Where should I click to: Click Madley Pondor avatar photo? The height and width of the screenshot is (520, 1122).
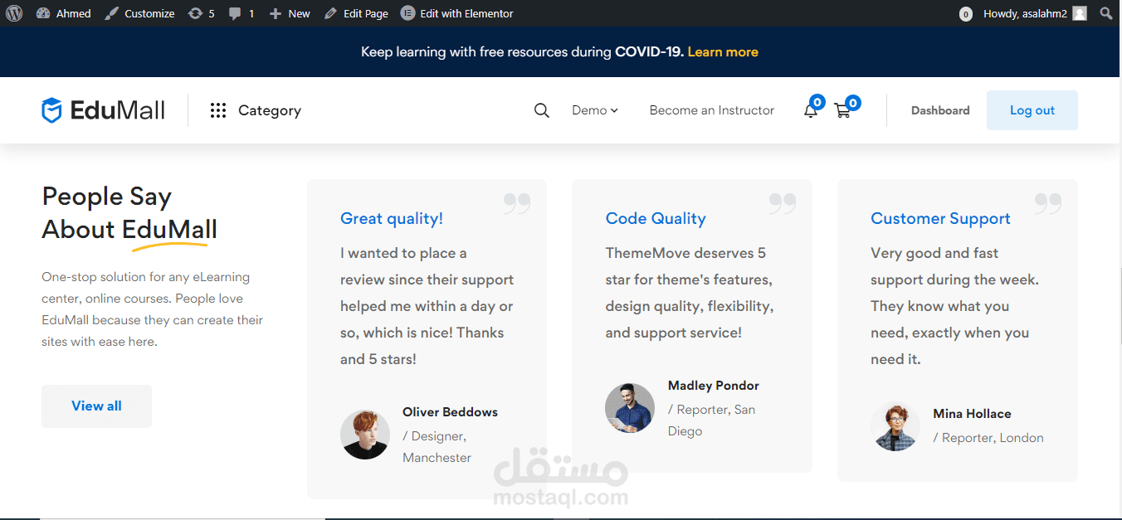[630, 408]
